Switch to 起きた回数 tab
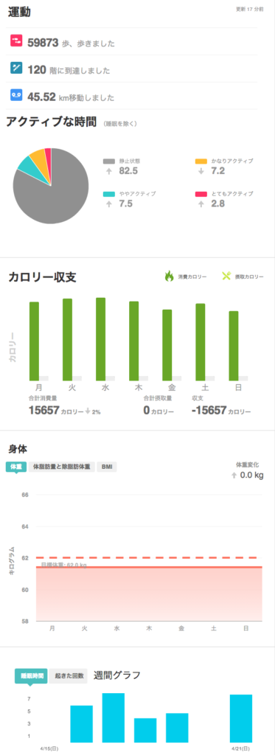This screenshot has width=275, height=755. coord(69,676)
